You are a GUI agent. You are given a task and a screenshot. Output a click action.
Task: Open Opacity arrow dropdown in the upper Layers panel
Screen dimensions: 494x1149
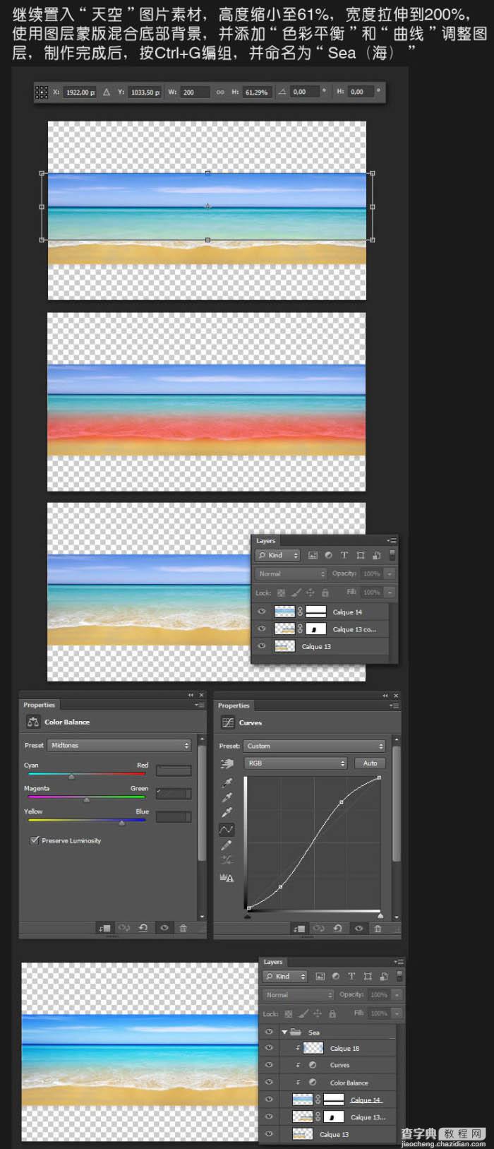coord(389,573)
